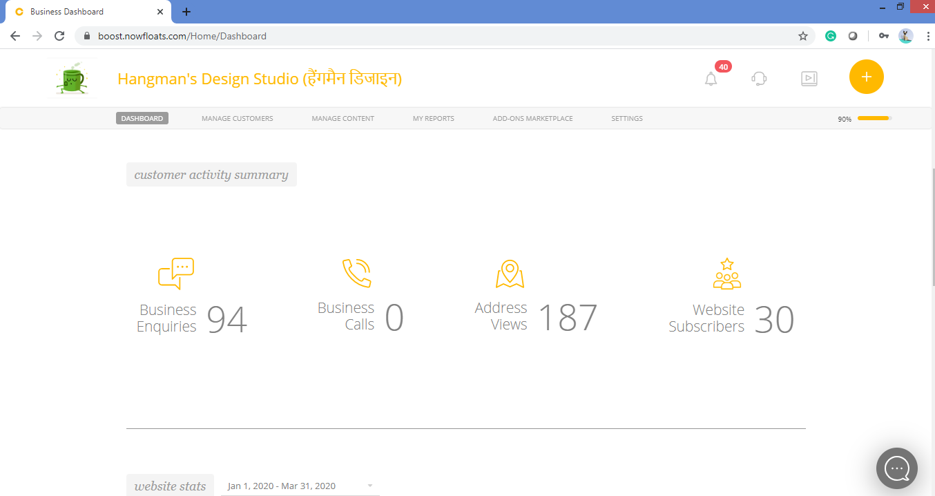Expand the website stats date range dropdown
Screen dimensions: 935x496
pyautogui.click(x=300, y=486)
